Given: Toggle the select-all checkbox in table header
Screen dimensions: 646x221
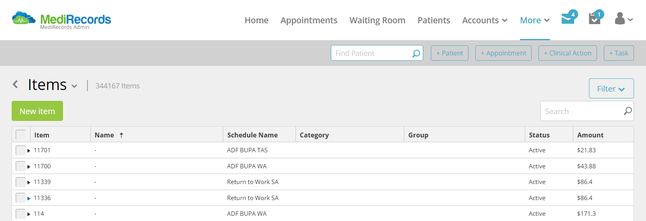Looking at the screenshot, I should (20, 135).
